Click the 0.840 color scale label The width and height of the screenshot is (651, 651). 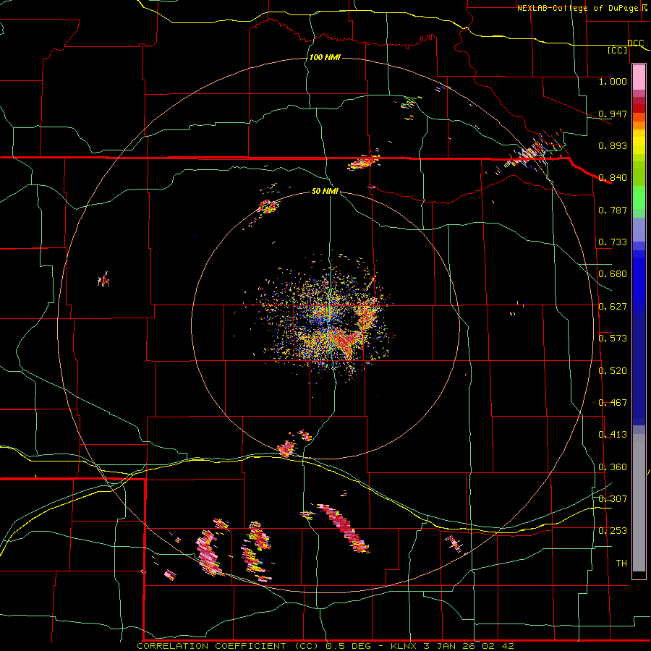point(613,178)
